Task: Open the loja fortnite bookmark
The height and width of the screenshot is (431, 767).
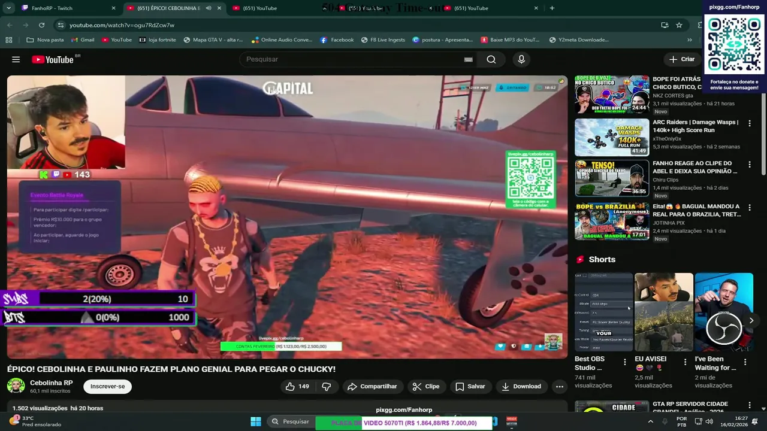Action: coord(157,40)
